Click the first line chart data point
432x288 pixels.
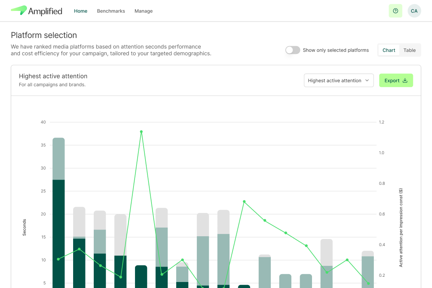pos(58,259)
